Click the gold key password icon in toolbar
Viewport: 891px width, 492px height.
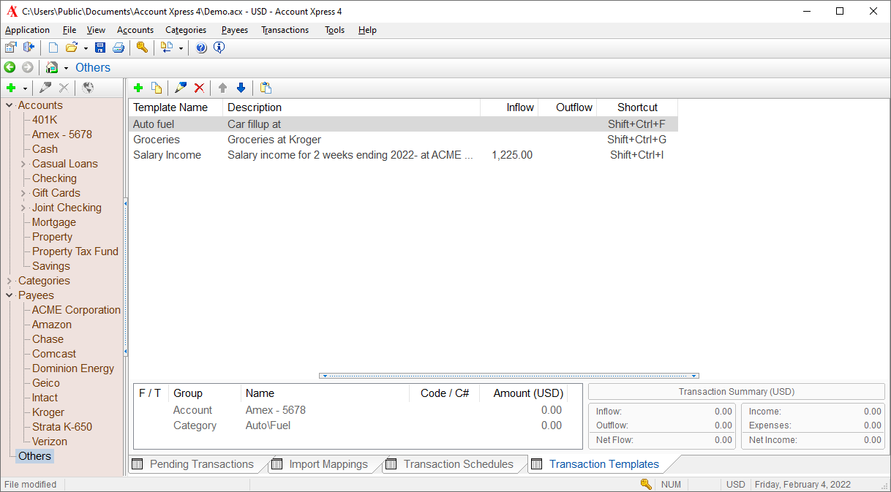[142, 48]
